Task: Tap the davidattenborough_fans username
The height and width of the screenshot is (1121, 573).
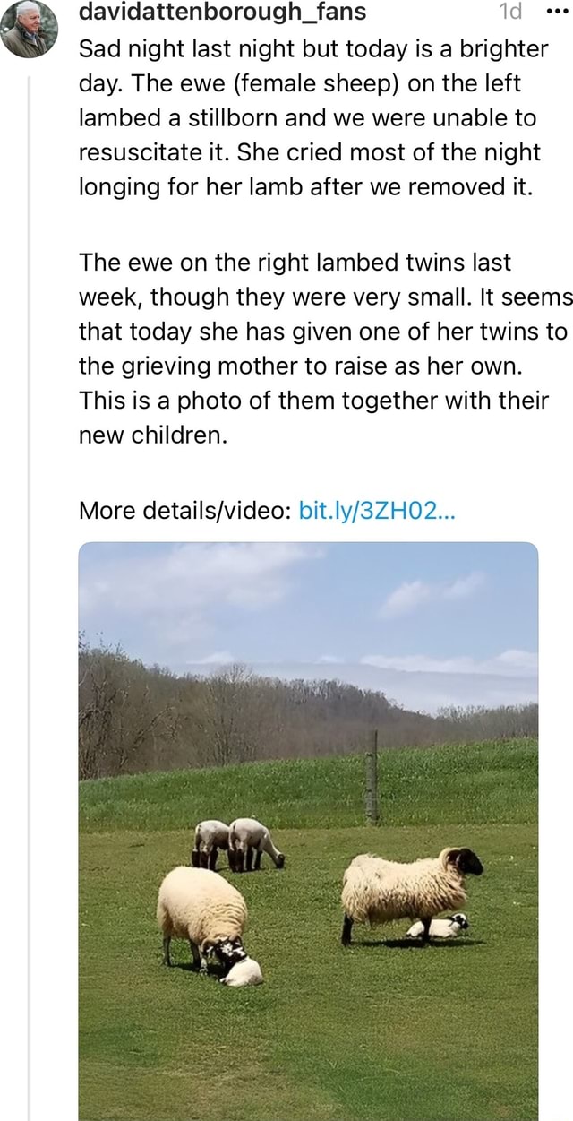Action: [222, 13]
